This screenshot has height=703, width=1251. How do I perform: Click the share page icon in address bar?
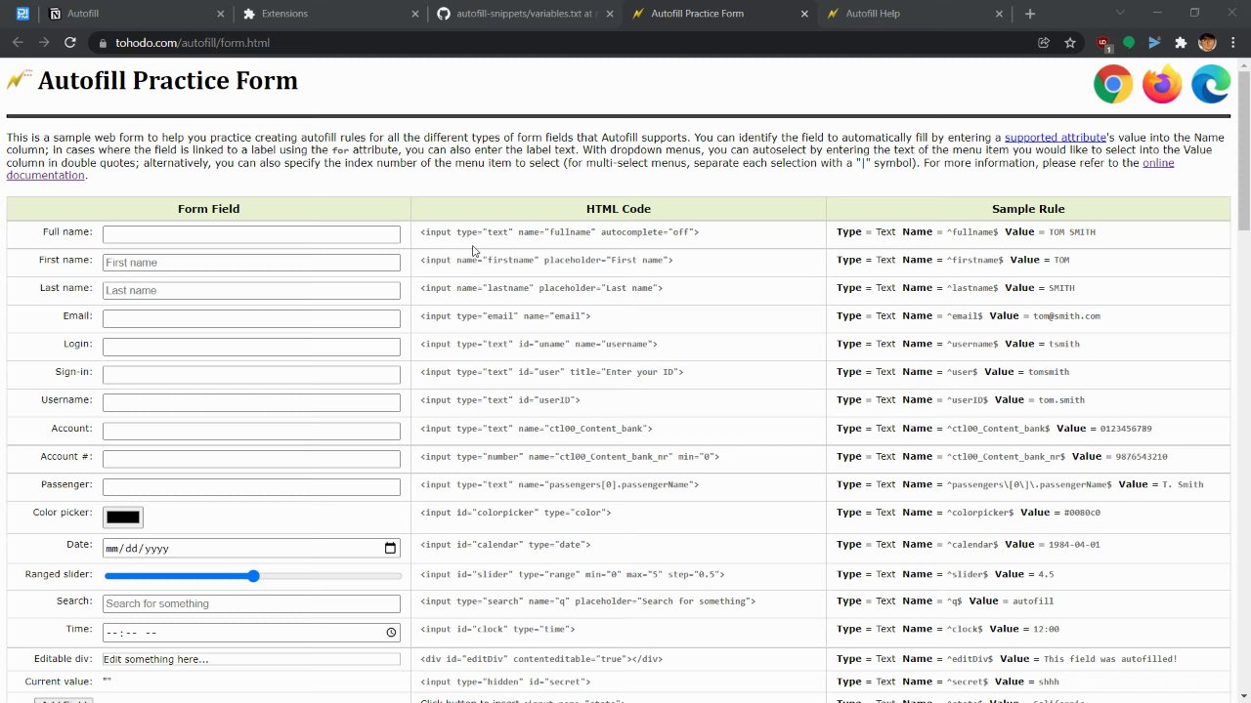point(1044,43)
